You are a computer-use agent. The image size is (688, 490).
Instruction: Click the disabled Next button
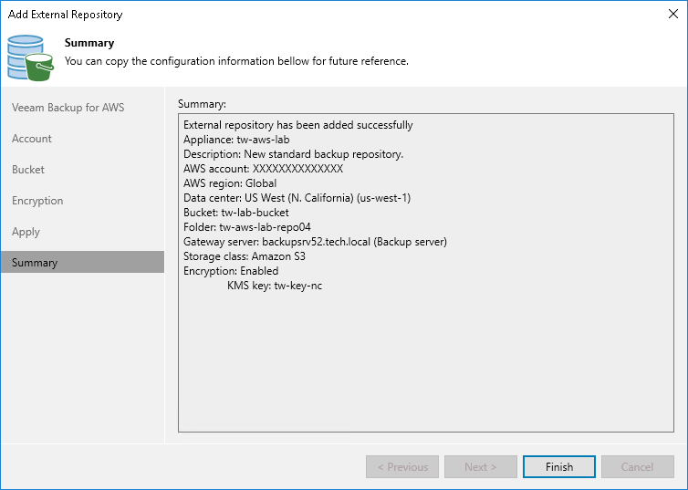[481, 467]
